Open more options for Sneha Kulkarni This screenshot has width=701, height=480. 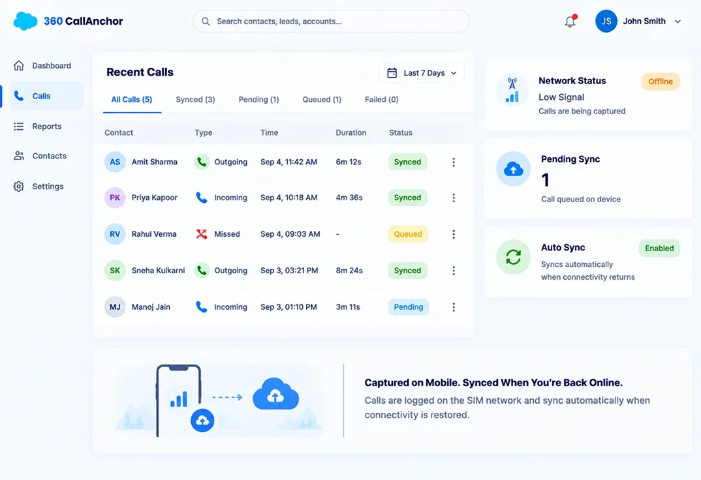click(454, 271)
